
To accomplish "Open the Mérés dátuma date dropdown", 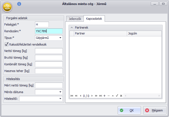I will coord(60,92).
